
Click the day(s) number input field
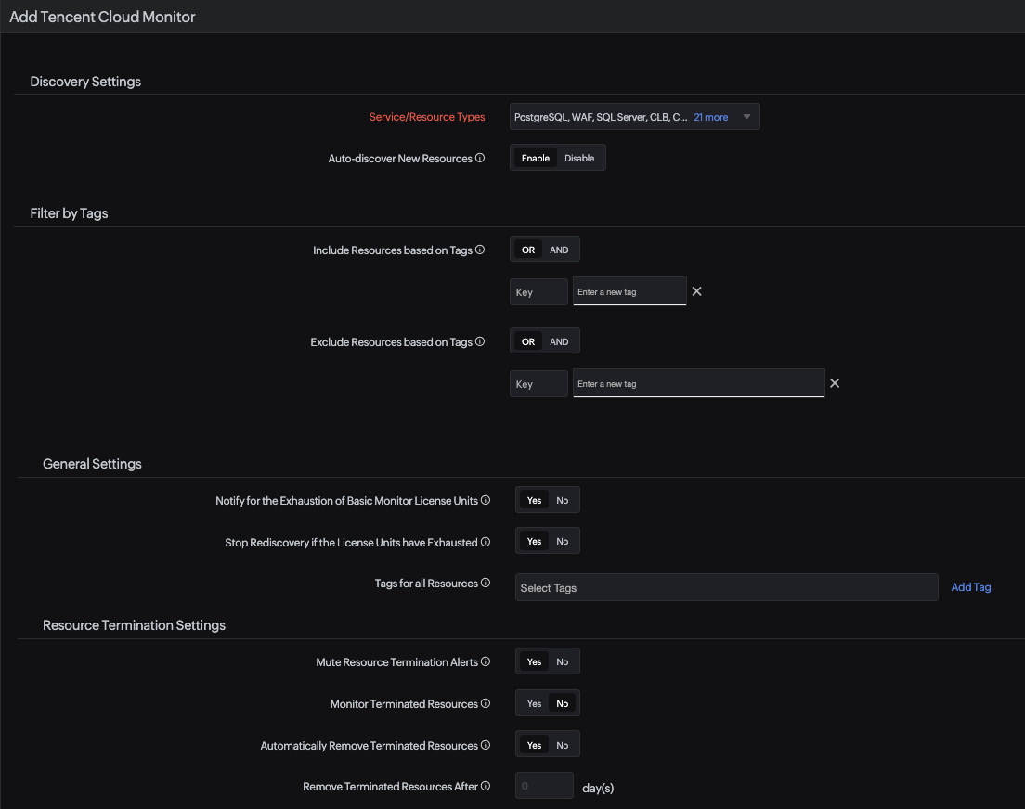[x=544, y=785]
